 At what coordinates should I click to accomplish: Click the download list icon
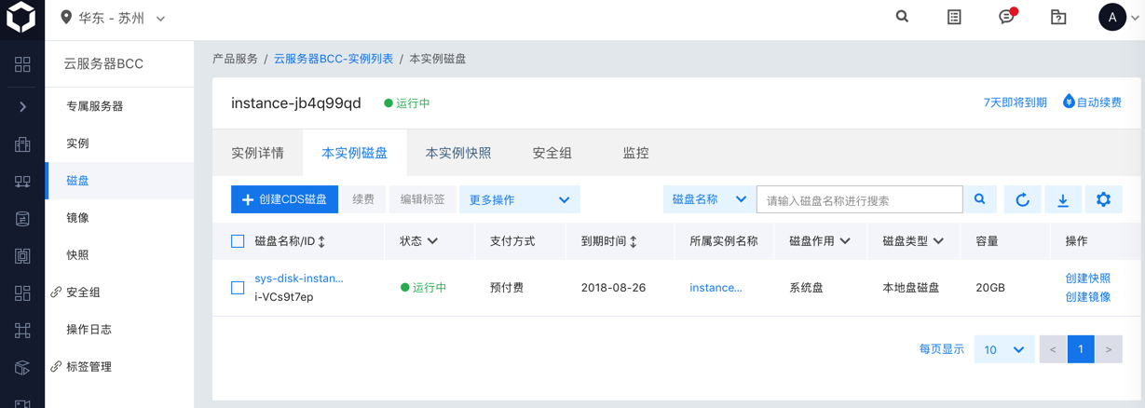tap(1062, 199)
